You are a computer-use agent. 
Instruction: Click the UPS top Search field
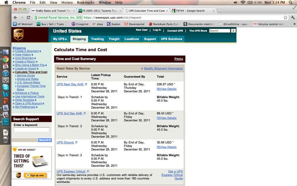pyautogui.click(x=219, y=31)
